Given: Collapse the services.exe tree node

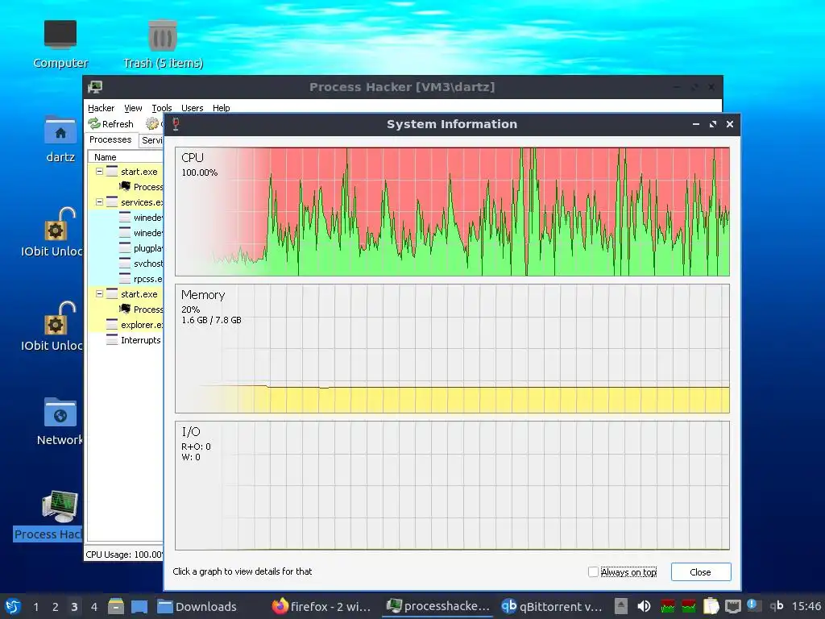Looking at the screenshot, I should 99,202.
